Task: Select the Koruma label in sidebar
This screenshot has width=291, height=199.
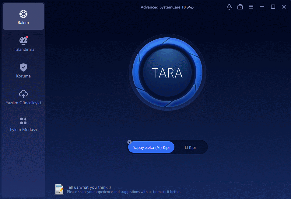Action: [23, 76]
